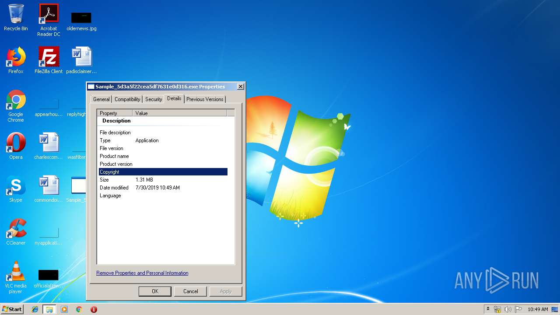Select the appearhou... desktop file

pos(49,108)
